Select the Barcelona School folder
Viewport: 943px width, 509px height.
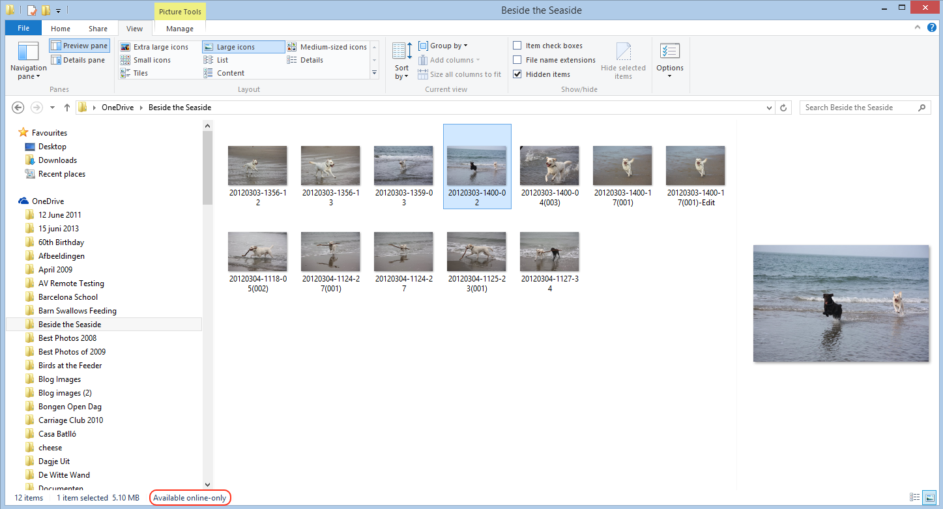[68, 297]
